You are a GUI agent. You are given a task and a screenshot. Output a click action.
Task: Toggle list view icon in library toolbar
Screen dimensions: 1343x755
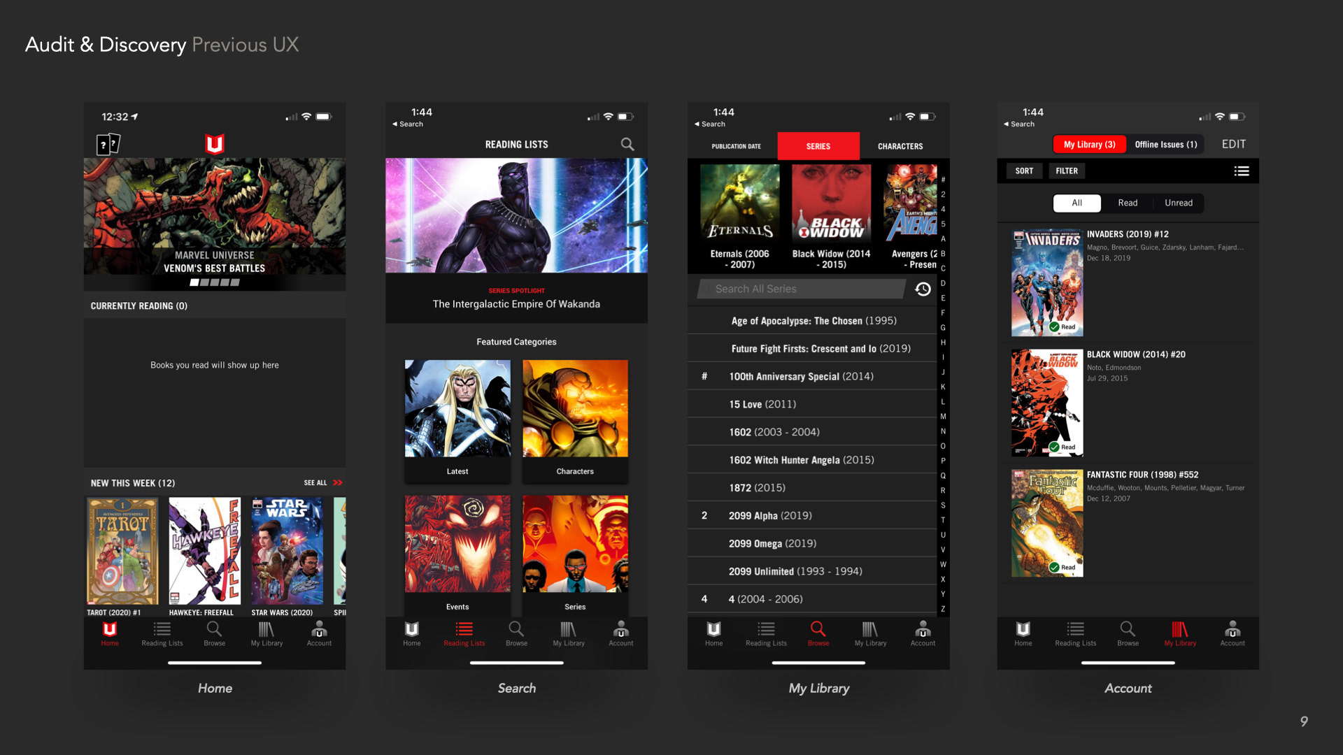pos(1241,171)
